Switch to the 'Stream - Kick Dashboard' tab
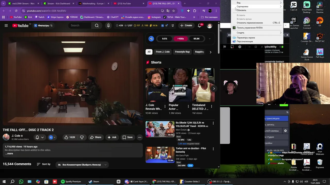Viewport: 330px width, 185px height. (59, 4)
